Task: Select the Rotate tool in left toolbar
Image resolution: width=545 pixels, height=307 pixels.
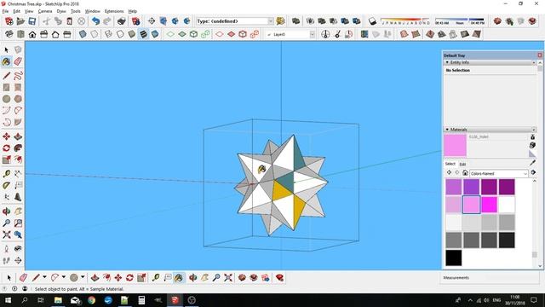Action: [x=6, y=148]
